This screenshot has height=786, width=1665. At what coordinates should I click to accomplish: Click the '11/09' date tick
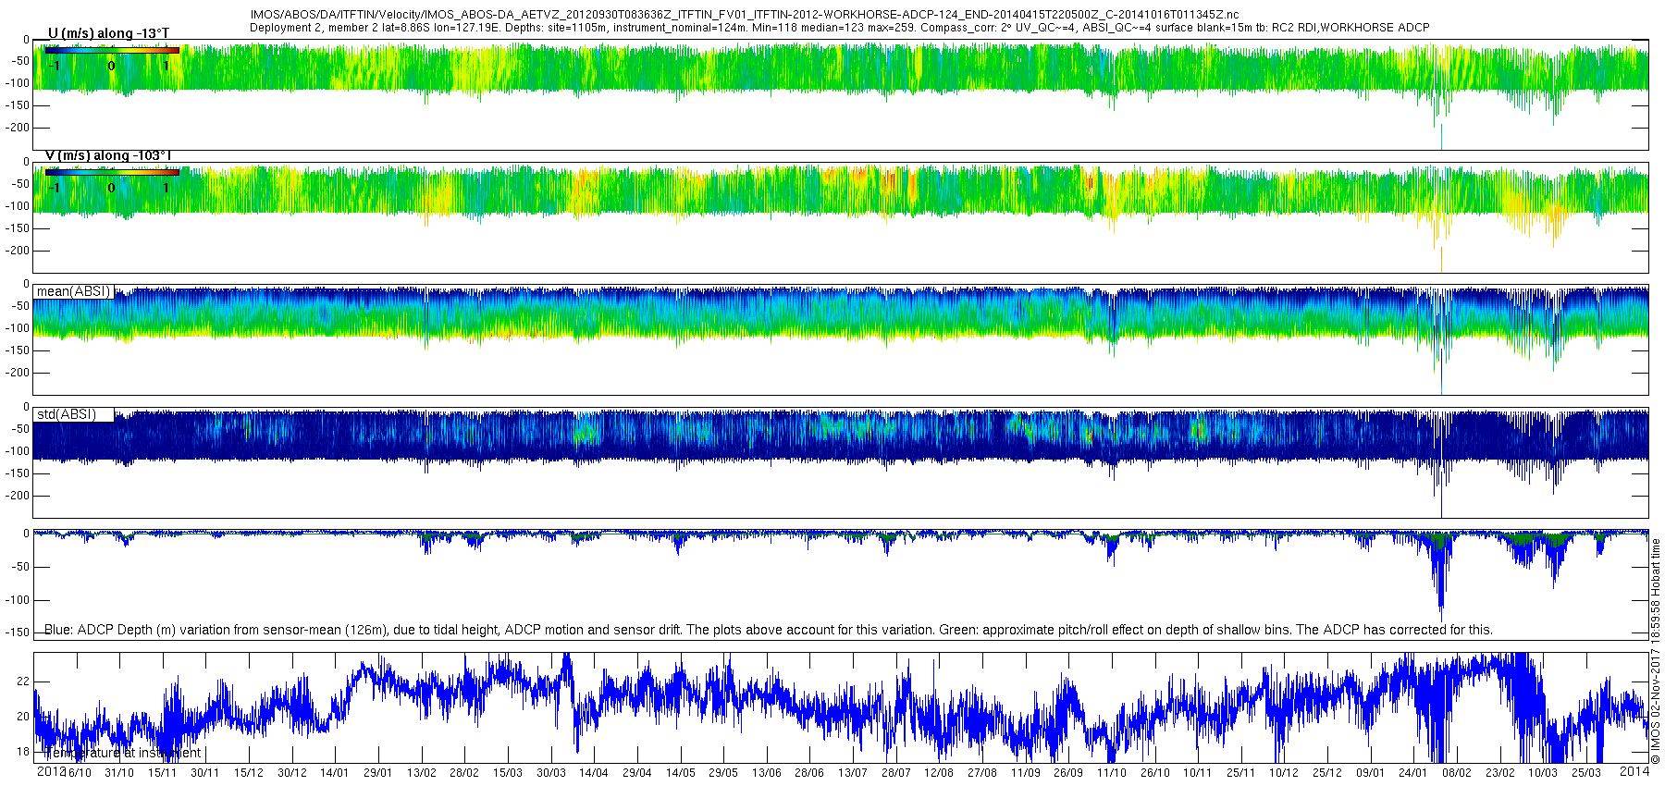point(1026,773)
